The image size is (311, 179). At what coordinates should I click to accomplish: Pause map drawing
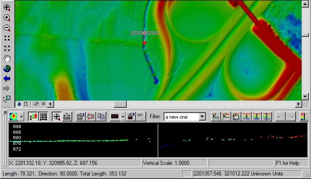tap(43, 104)
